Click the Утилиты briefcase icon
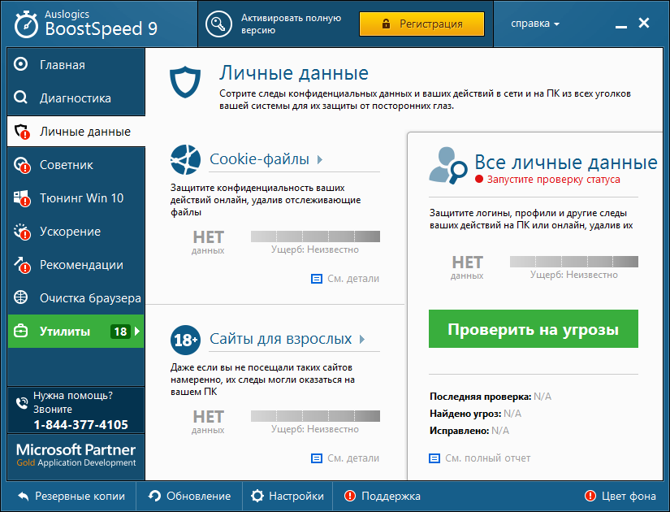Image resolution: width=670 pixels, height=512 pixels. click(x=20, y=331)
